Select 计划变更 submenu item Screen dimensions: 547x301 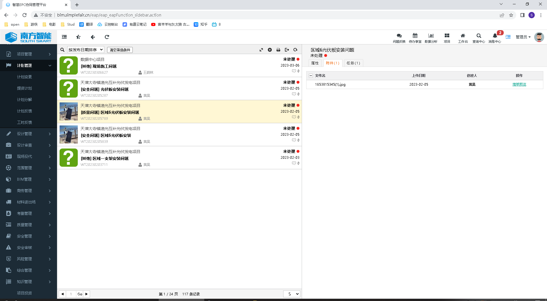(25, 77)
